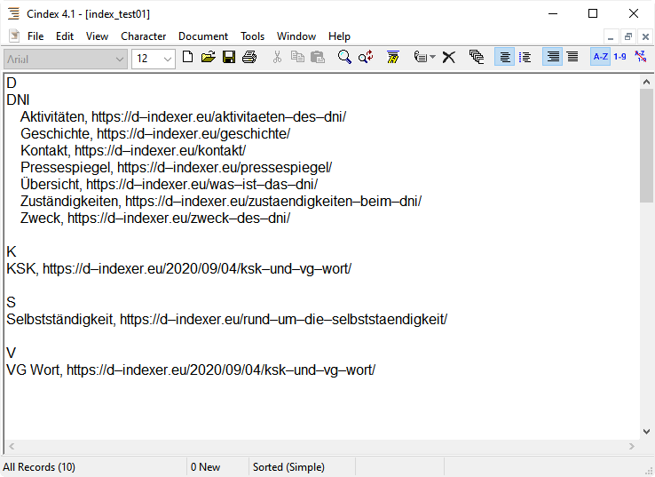Open the record label flag dropdown arrow

click(432, 59)
